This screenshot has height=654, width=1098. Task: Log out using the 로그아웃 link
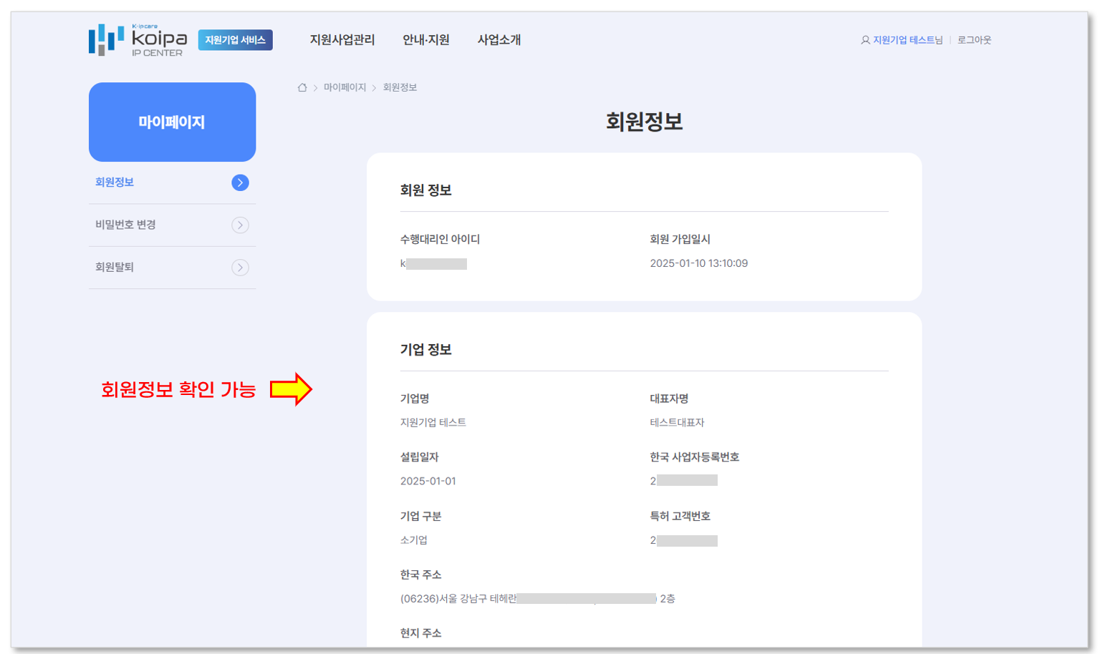974,40
